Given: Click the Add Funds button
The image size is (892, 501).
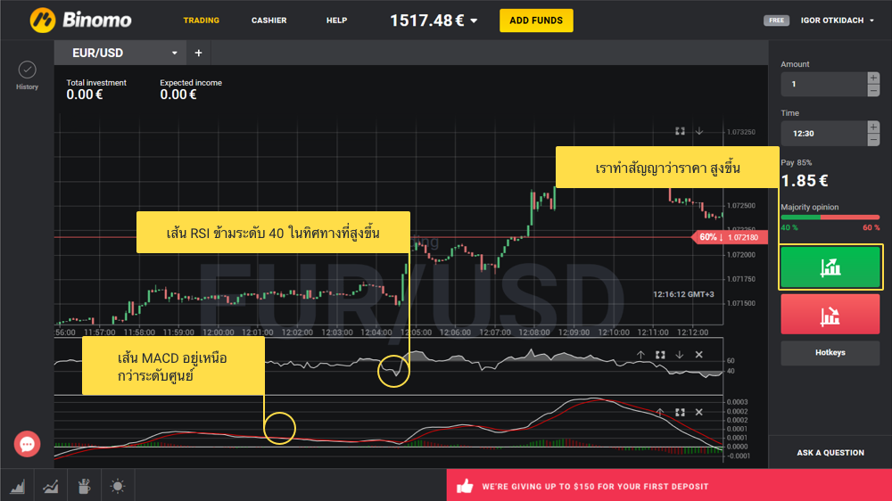Looking at the screenshot, I should pyautogui.click(x=535, y=21).
